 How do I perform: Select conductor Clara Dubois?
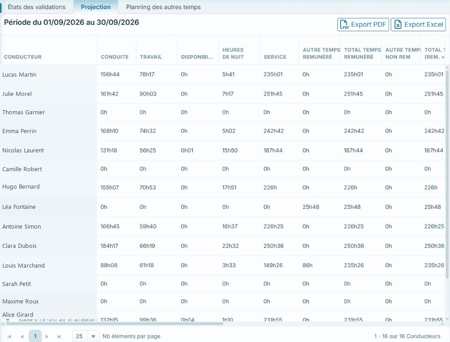pos(19,246)
